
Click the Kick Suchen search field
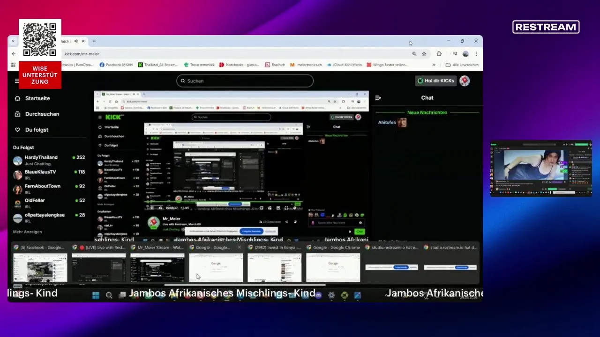245,81
